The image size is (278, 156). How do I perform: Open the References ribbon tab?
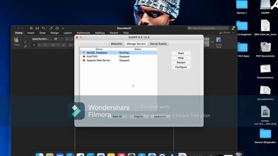[83, 33]
